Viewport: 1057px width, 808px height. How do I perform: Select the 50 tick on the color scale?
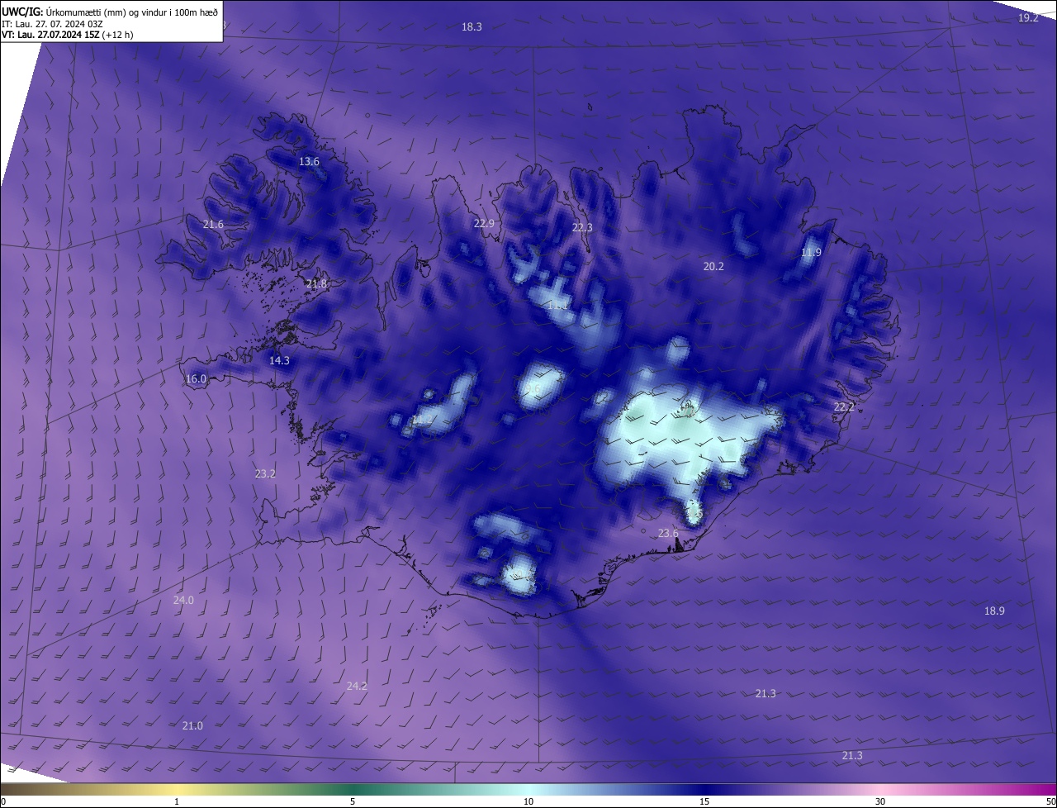pyautogui.click(x=1050, y=801)
